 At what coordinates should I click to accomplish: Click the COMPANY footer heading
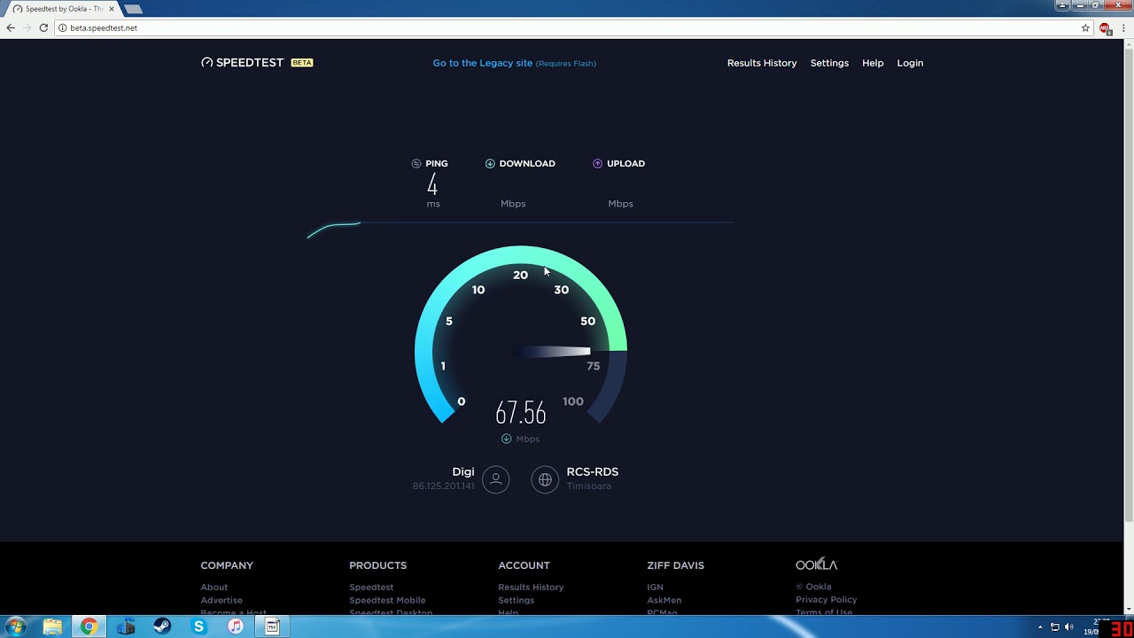click(227, 565)
